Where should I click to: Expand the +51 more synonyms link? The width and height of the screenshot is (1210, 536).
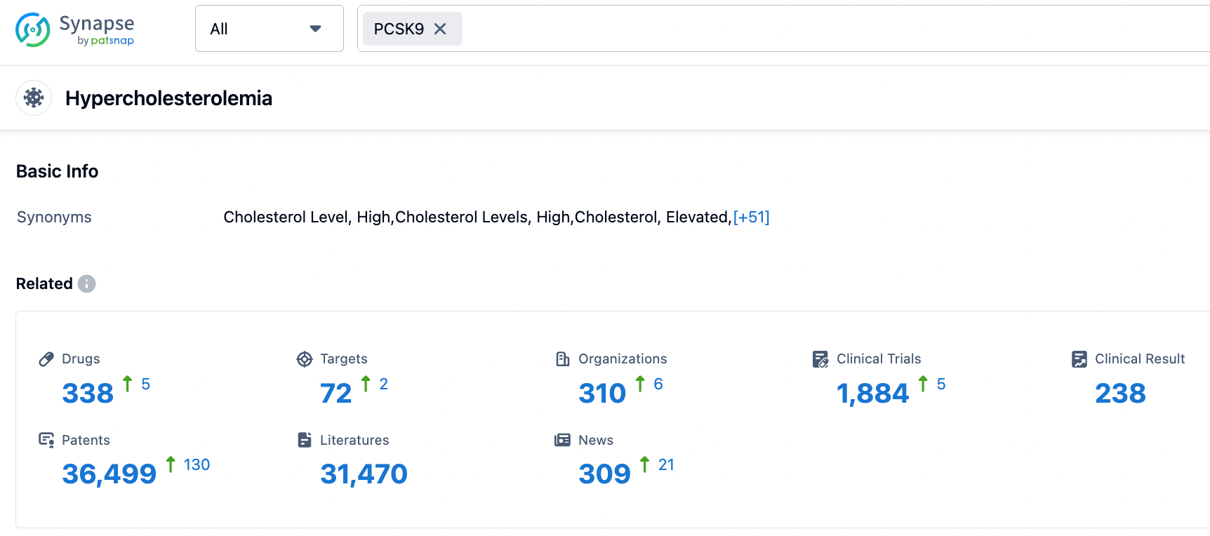pos(751,217)
